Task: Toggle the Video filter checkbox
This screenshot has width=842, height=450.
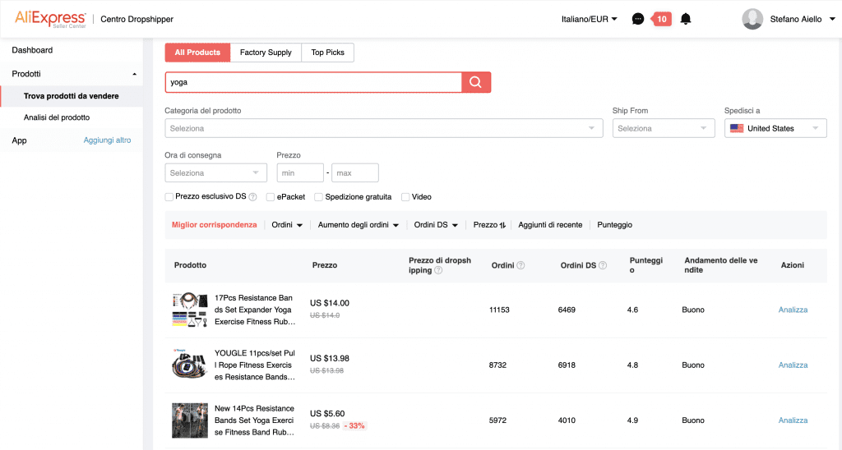Action: pyautogui.click(x=405, y=197)
